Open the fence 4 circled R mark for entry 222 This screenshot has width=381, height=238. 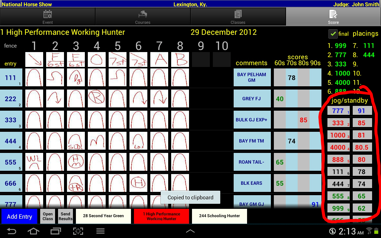click(x=97, y=98)
